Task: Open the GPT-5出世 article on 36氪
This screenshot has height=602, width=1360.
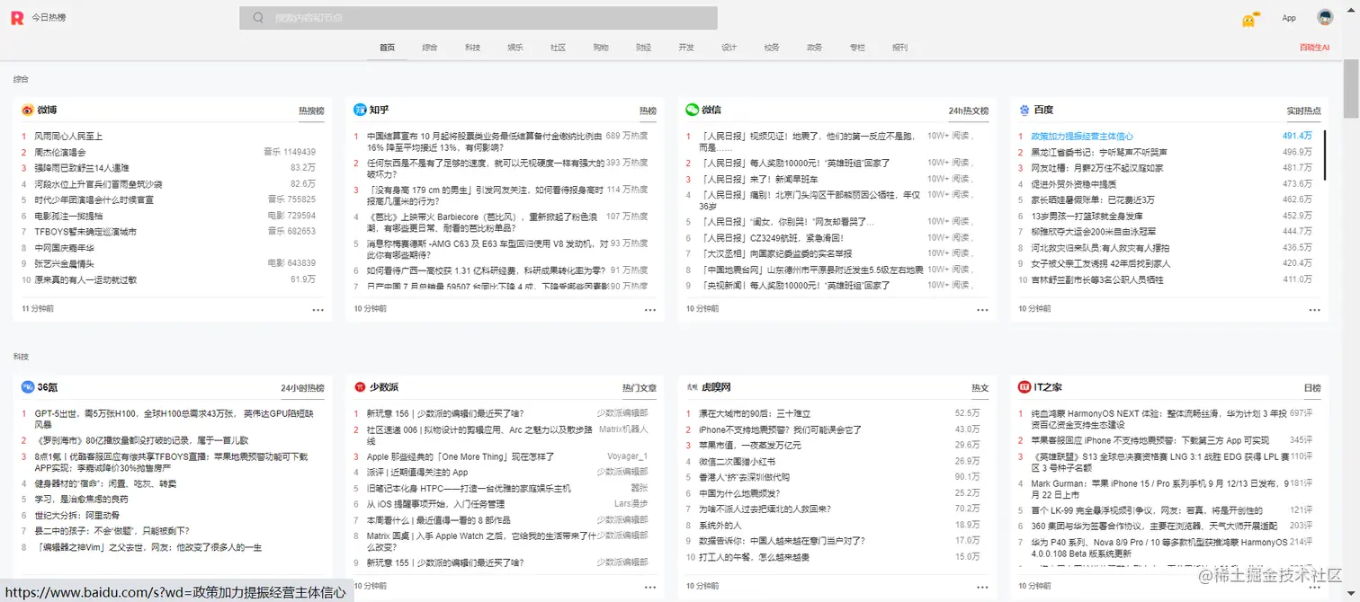Action: (174, 419)
